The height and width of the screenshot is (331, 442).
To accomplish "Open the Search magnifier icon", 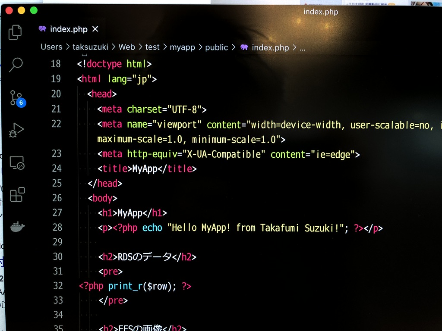I will [x=16, y=65].
